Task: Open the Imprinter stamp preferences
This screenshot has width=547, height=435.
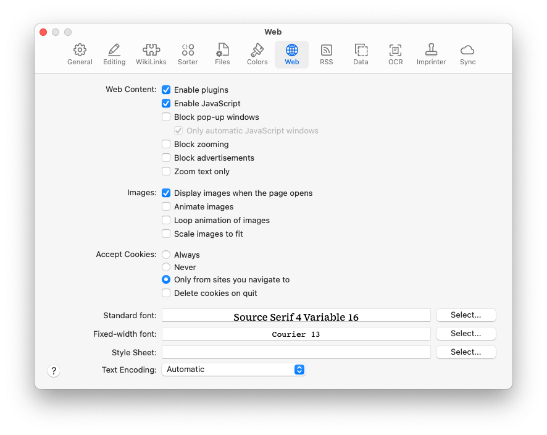Action: coord(431,54)
